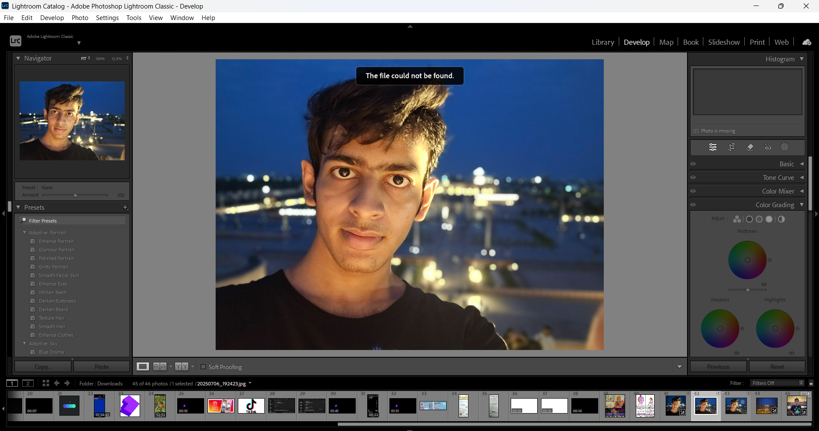Image resolution: width=819 pixels, height=431 pixels.
Task: Toggle Before/After left-right view (R A)
Action: coord(160,367)
